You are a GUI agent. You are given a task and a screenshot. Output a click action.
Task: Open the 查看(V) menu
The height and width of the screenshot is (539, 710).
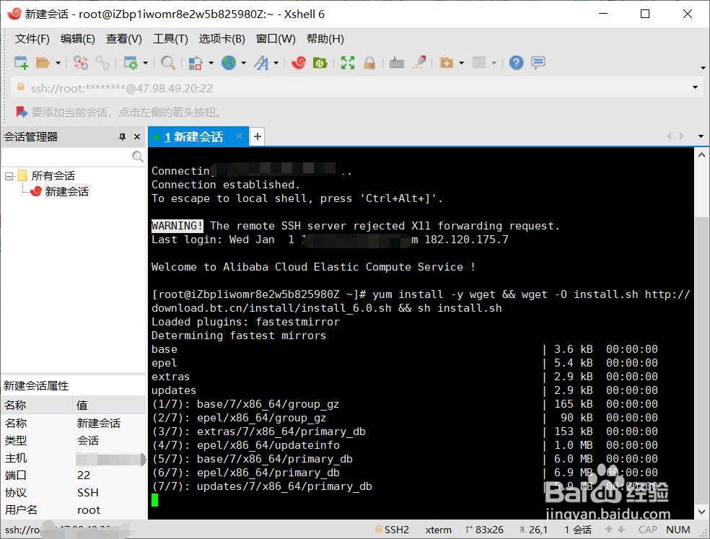(124, 39)
